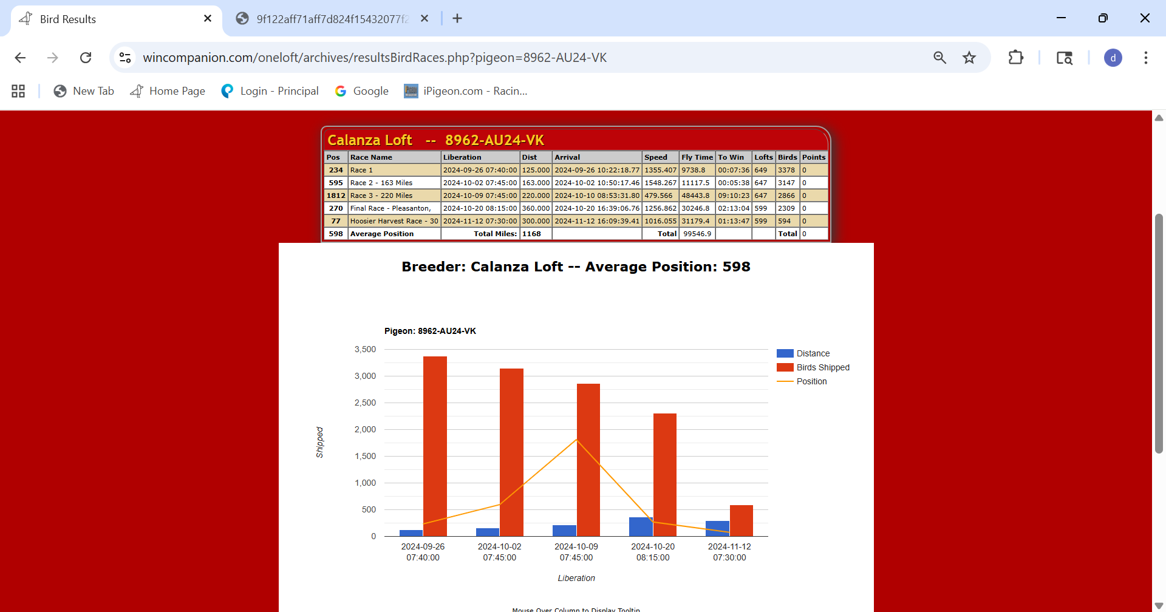Open the tab search side panel icon
Screen dimensions: 1166x612
point(1064,58)
